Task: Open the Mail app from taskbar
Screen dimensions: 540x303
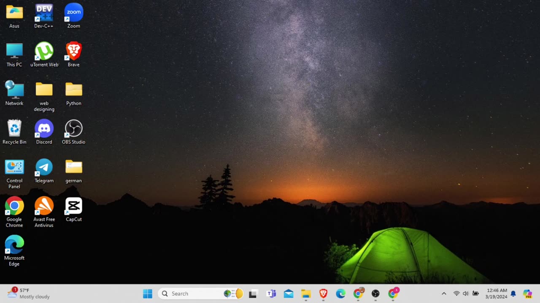Action: [289, 294]
